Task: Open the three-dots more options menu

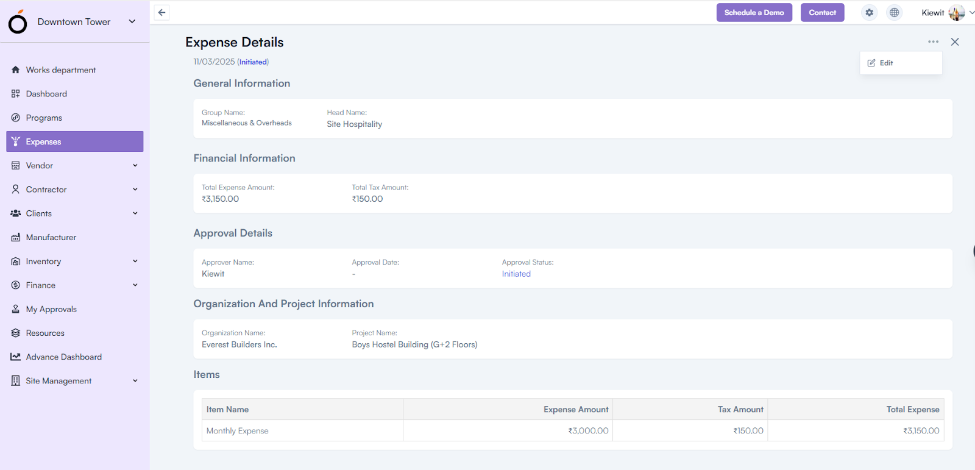Action: tap(934, 41)
